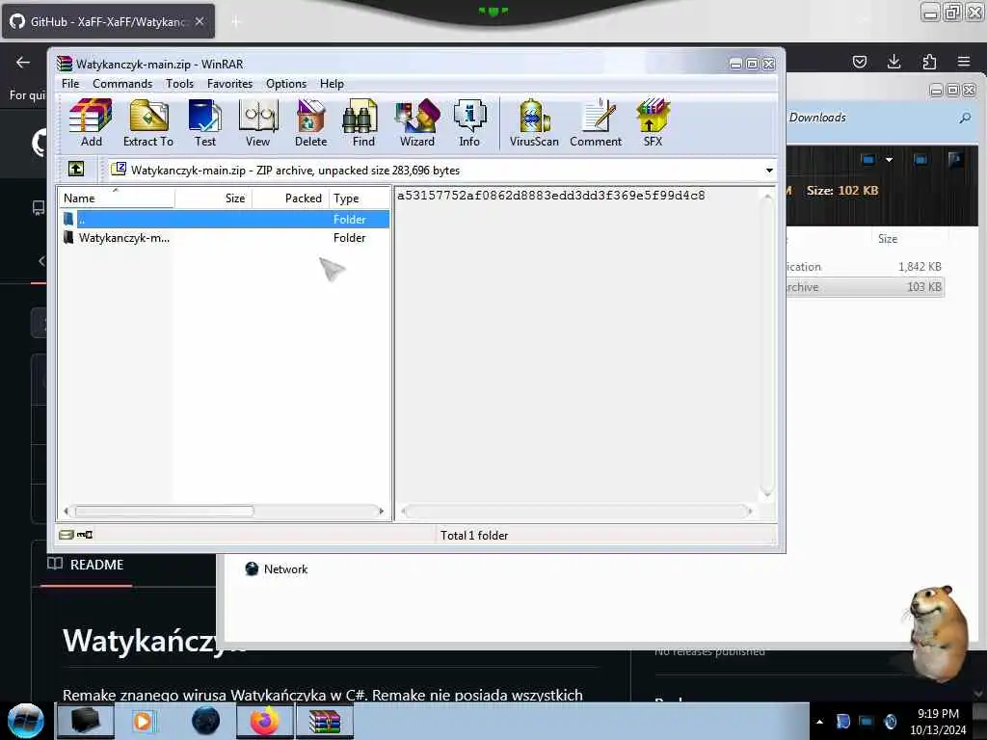Sort file list by Packed column
Viewport: 987px width, 740px height.
point(291,198)
